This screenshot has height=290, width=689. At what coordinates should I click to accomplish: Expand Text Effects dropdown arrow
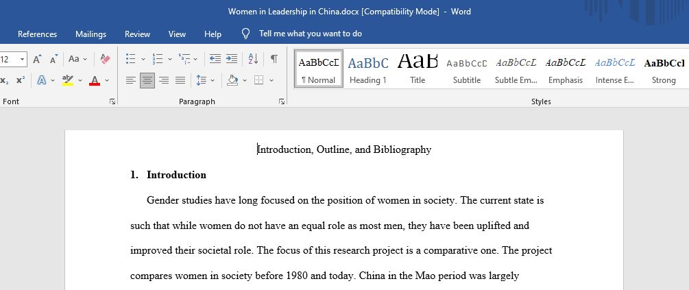pyautogui.click(x=53, y=80)
